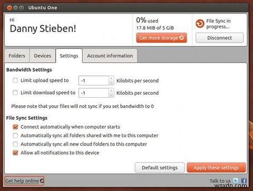Viewport: 253px width, 191px height.
Task: Check Automatically sync all folders shared with me
Action: tap(15, 135)
